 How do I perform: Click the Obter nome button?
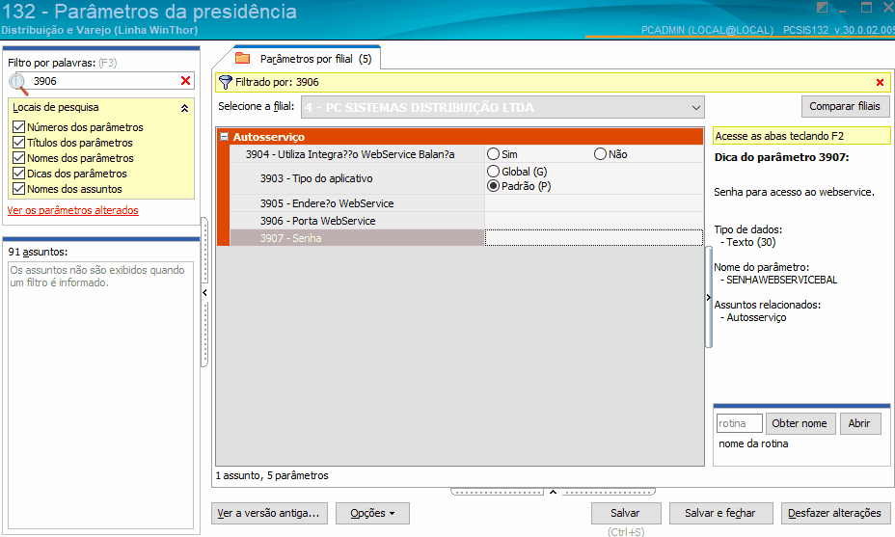click(x=800, y=423)
